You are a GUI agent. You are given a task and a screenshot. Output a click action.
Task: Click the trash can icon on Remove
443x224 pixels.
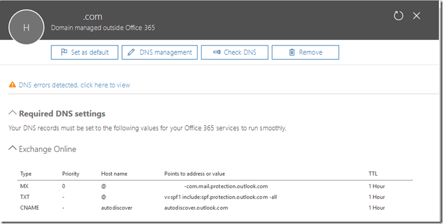click(292, 52)
